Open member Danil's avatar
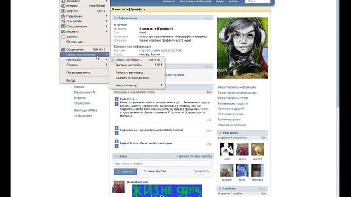Image resolution: width=351 pixels, height=197 pixels. 227,149
